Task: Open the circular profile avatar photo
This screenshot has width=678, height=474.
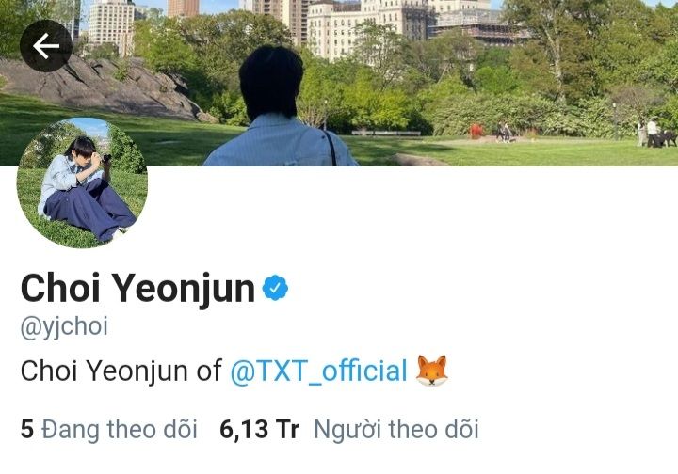Action: click(82, 182)
